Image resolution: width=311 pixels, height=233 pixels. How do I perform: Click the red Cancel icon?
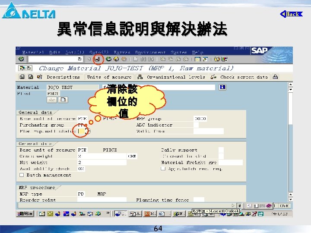click(124, 59)
